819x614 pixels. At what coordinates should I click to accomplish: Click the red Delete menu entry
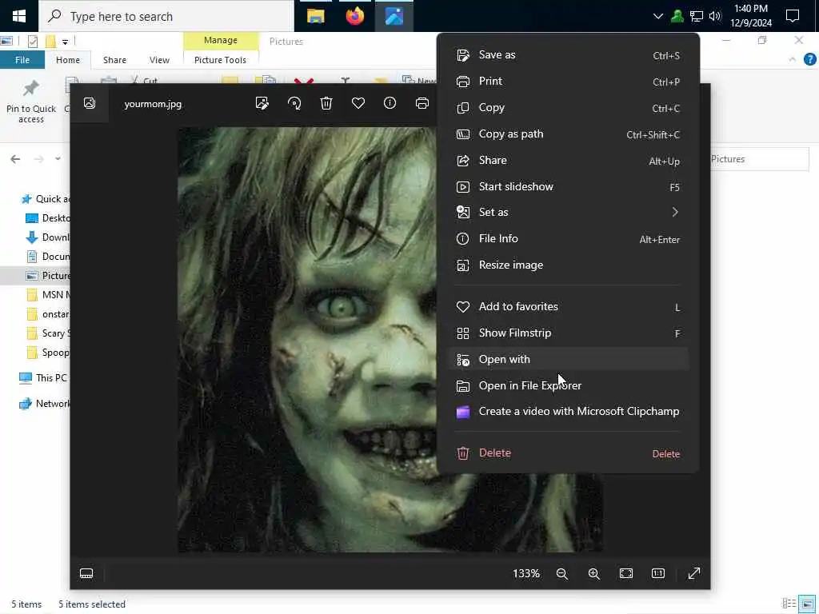pyautogui.click(x=569, y=453)
